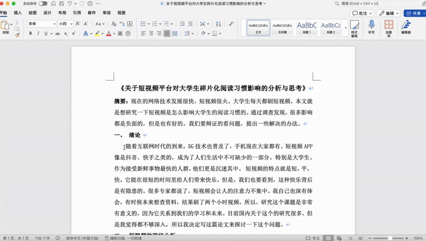Sort the selected text
The image size is (426, 241).
coord(218,24)
